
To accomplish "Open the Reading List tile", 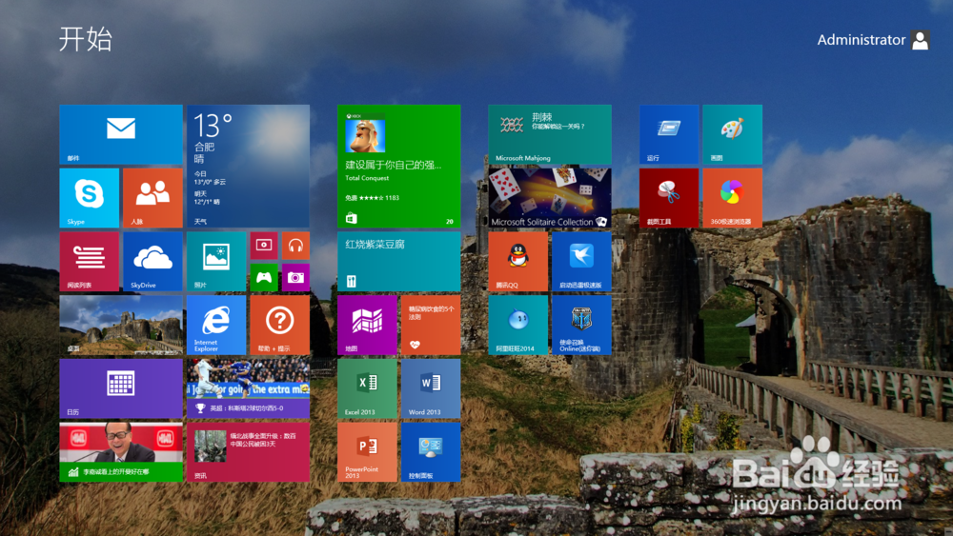I will click(x=90, y=261).
